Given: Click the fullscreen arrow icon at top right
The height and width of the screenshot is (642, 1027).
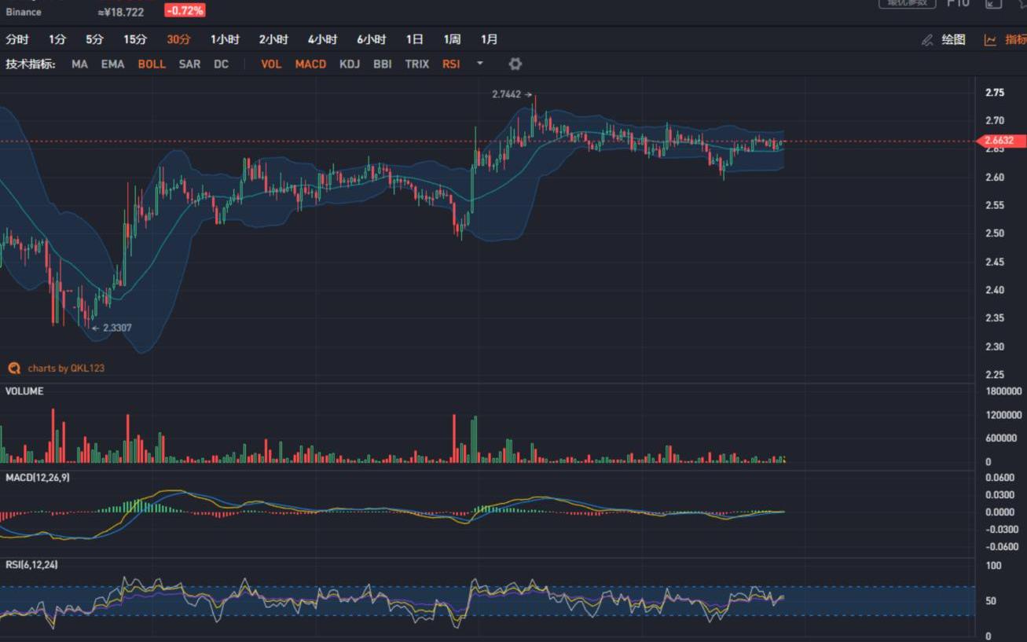Looking at the screenshot, I should pos(993,3).
